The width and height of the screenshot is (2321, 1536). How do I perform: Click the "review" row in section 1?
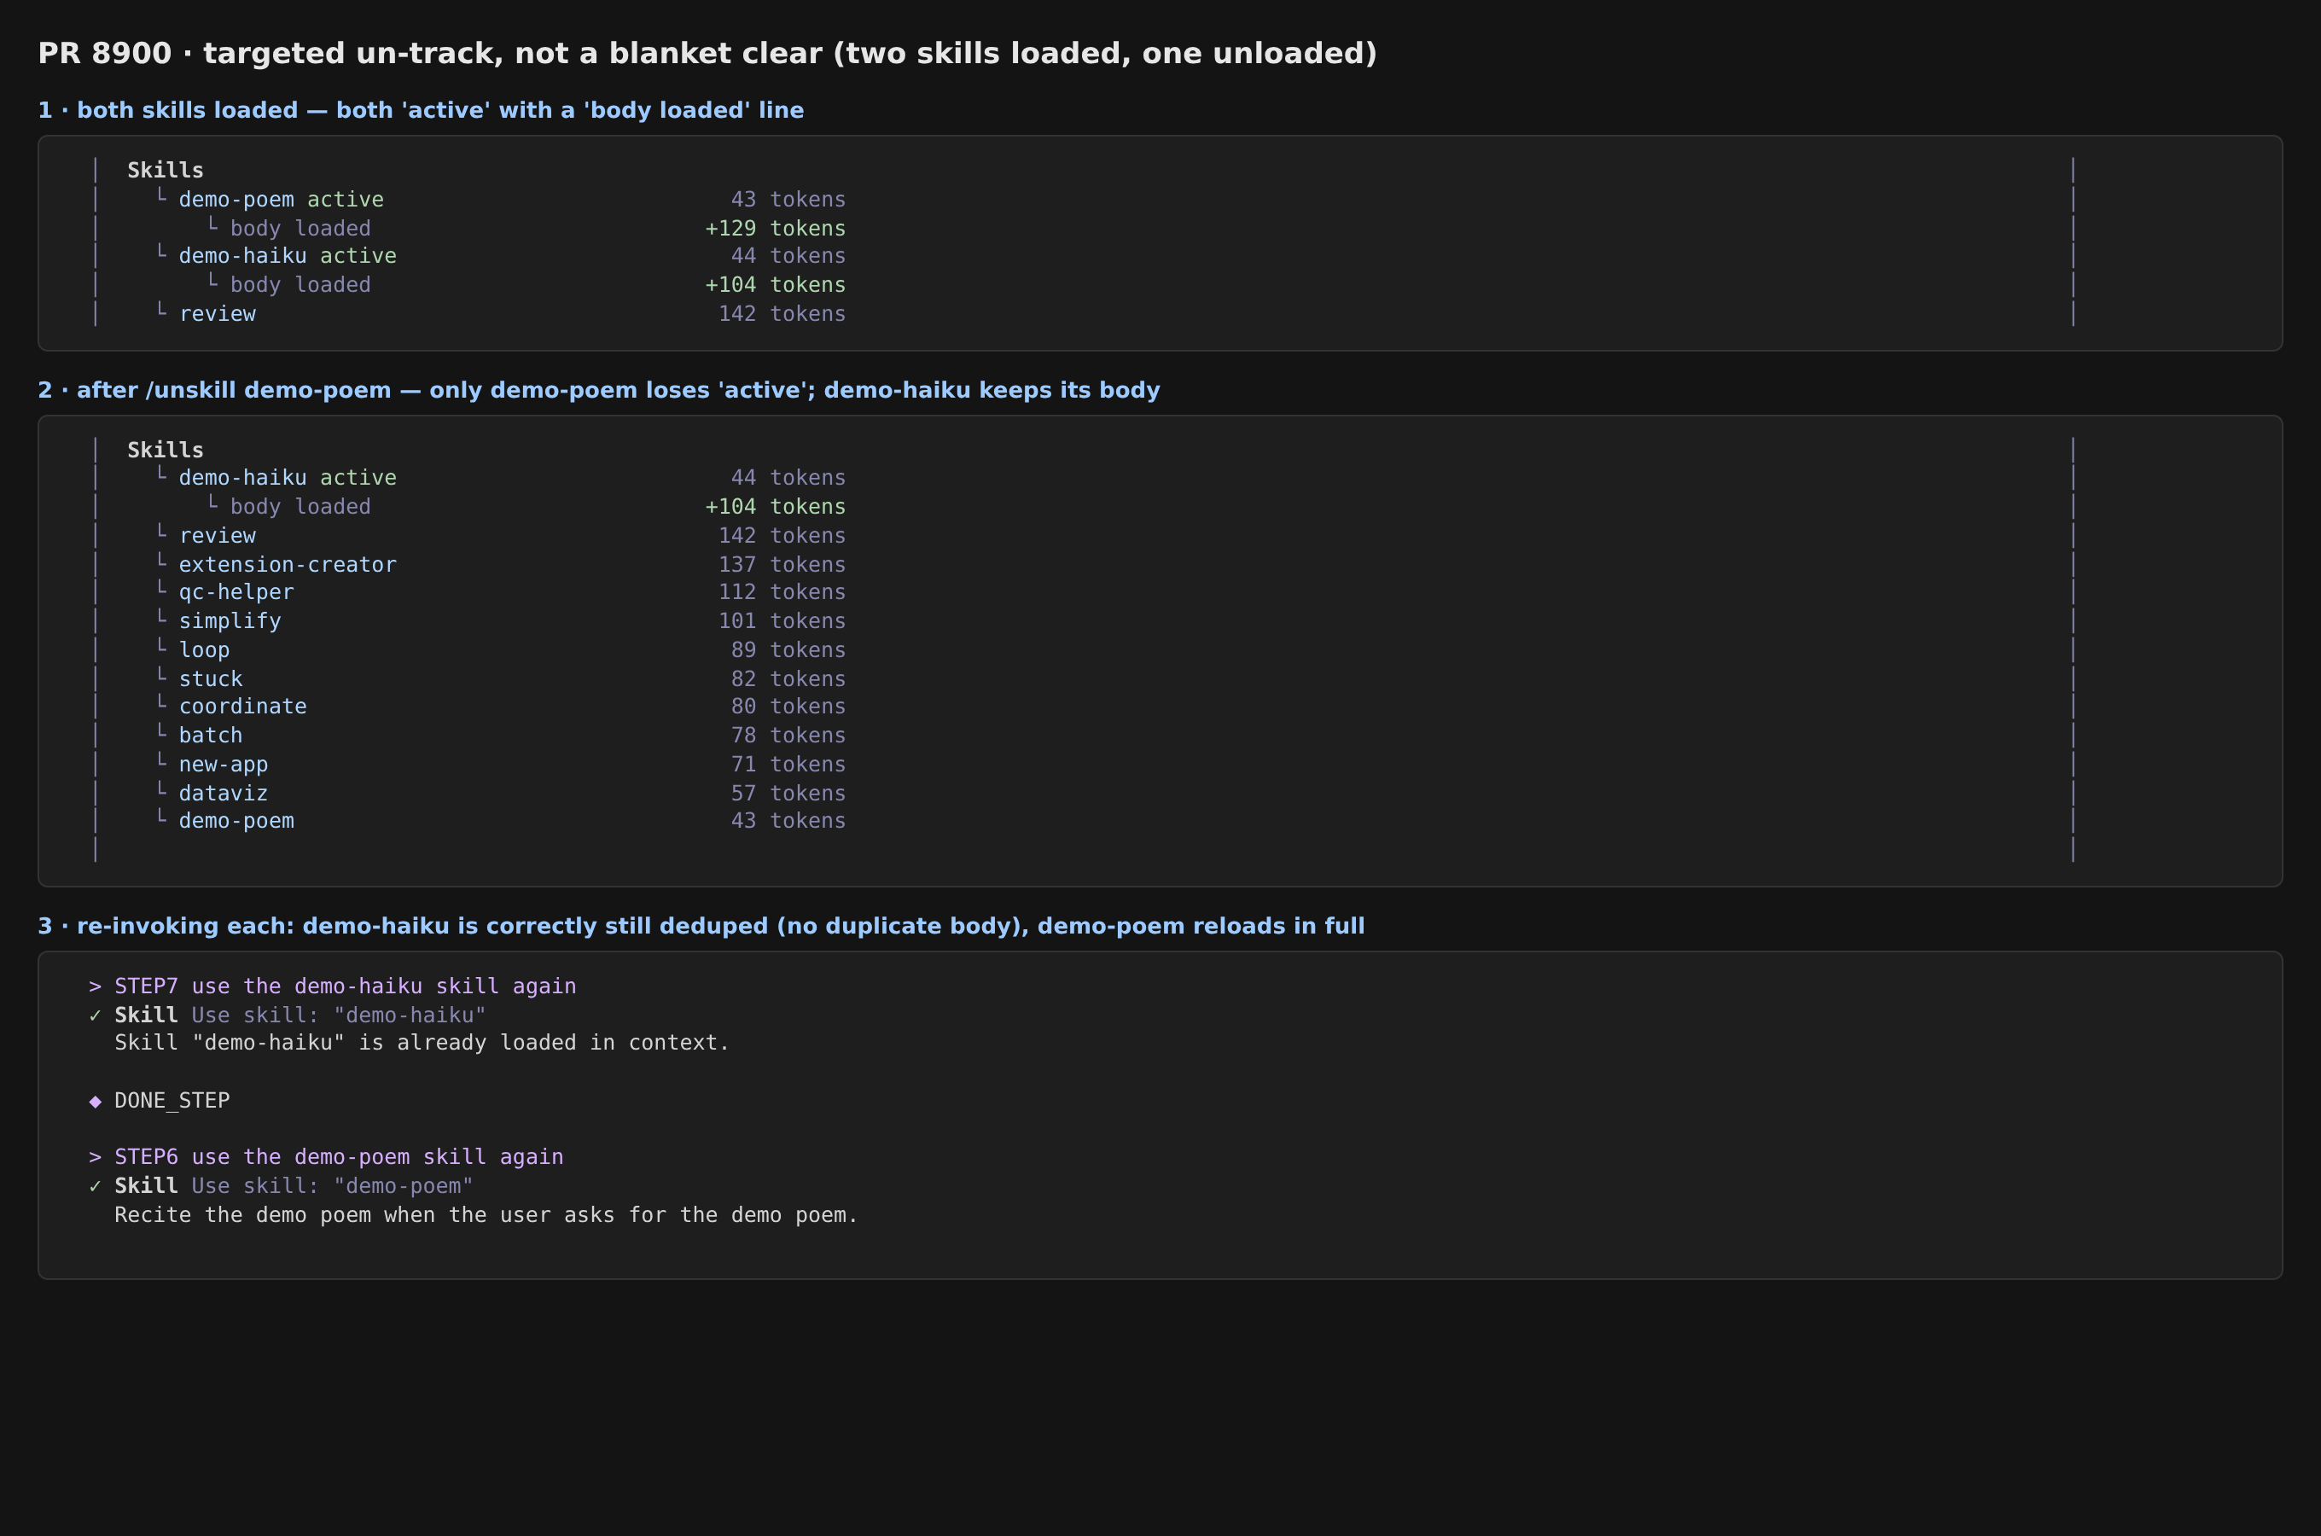pos(218,313)
